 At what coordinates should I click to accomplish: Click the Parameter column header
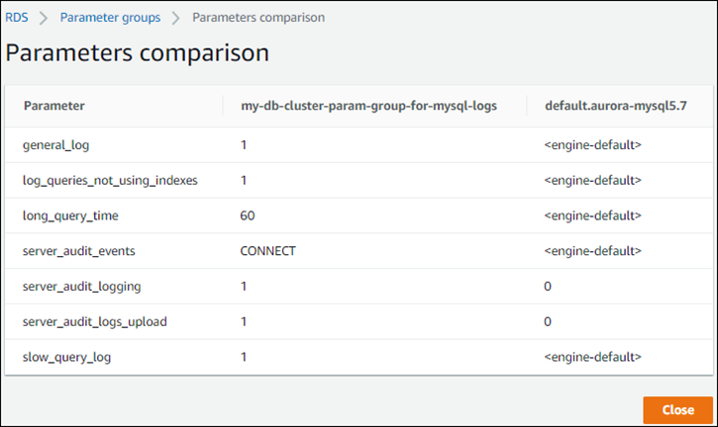53,105
